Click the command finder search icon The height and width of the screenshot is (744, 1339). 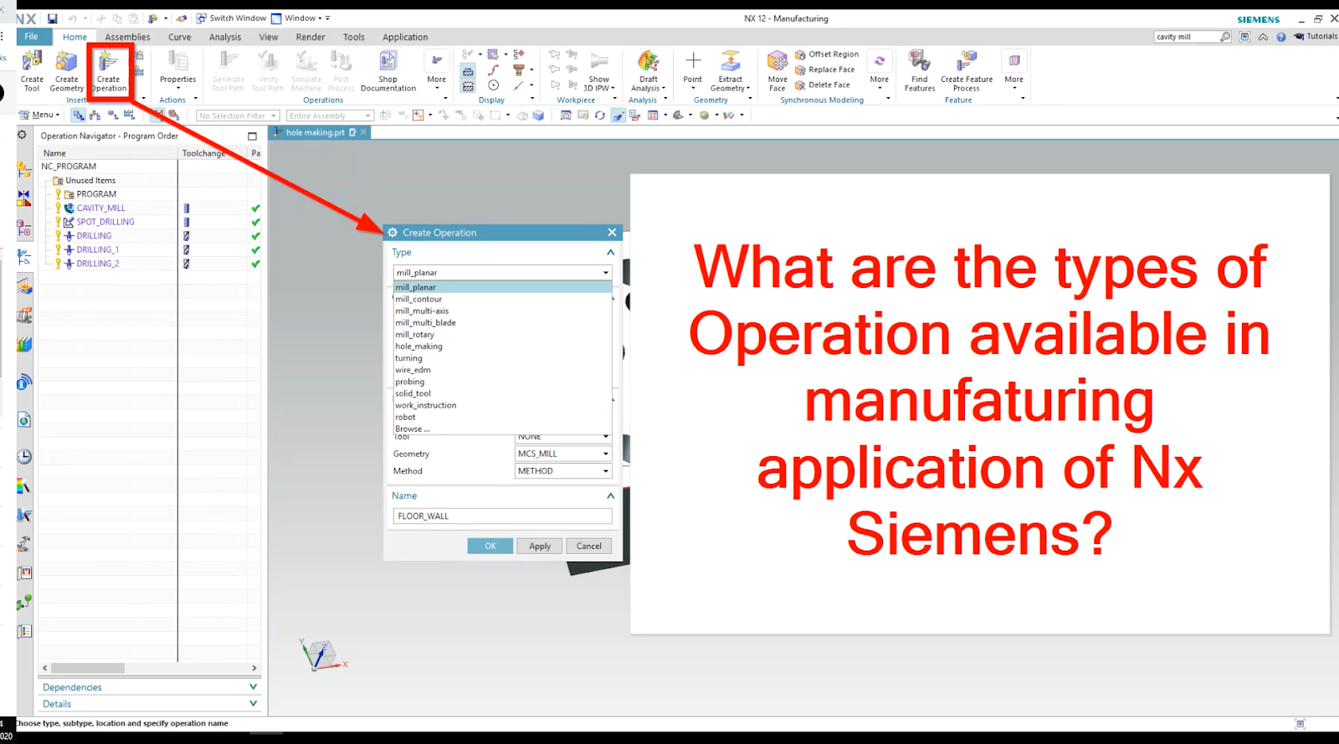(x=1225, y=37)
